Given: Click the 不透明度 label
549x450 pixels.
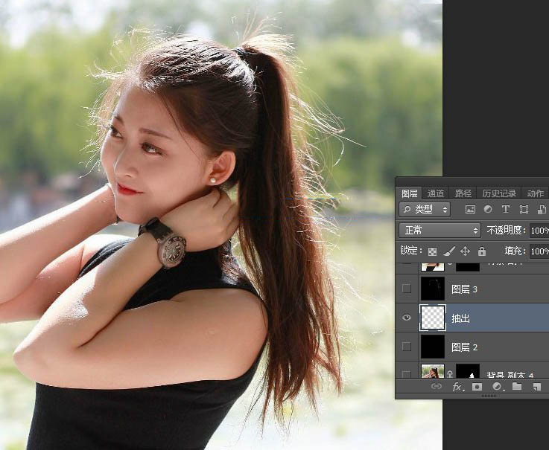Looking at the screenshot, I should pyautogui.click(x=506, y=230).
